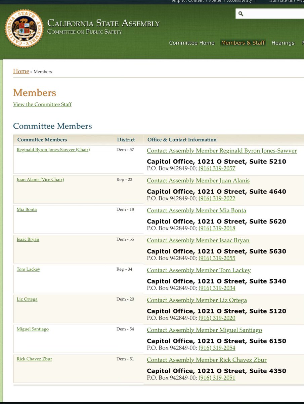Screen dimensions: 304x404
Task: Open Mia Bonta member name link
Action: point(27,209)
